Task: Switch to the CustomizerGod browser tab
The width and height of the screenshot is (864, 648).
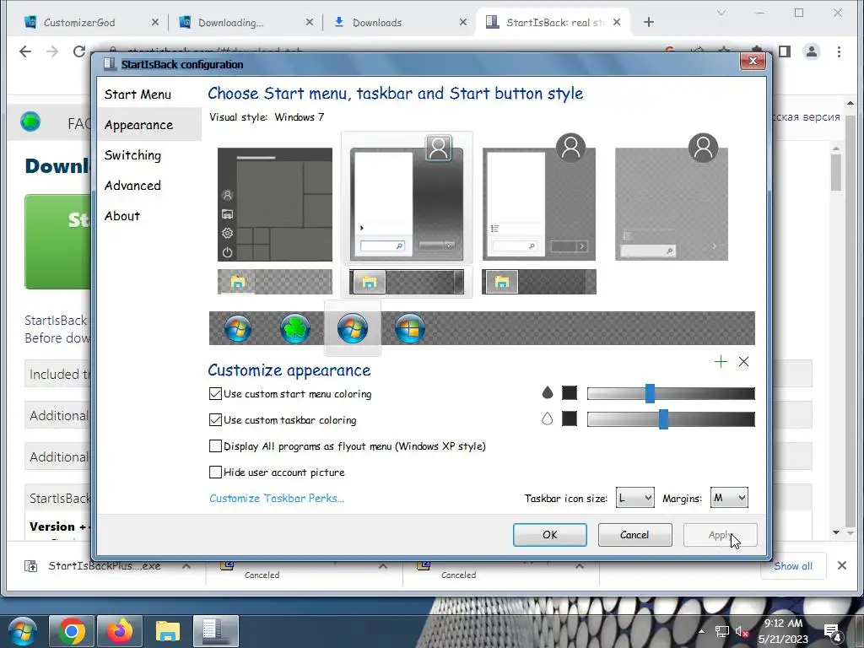Action: [91, 23]
